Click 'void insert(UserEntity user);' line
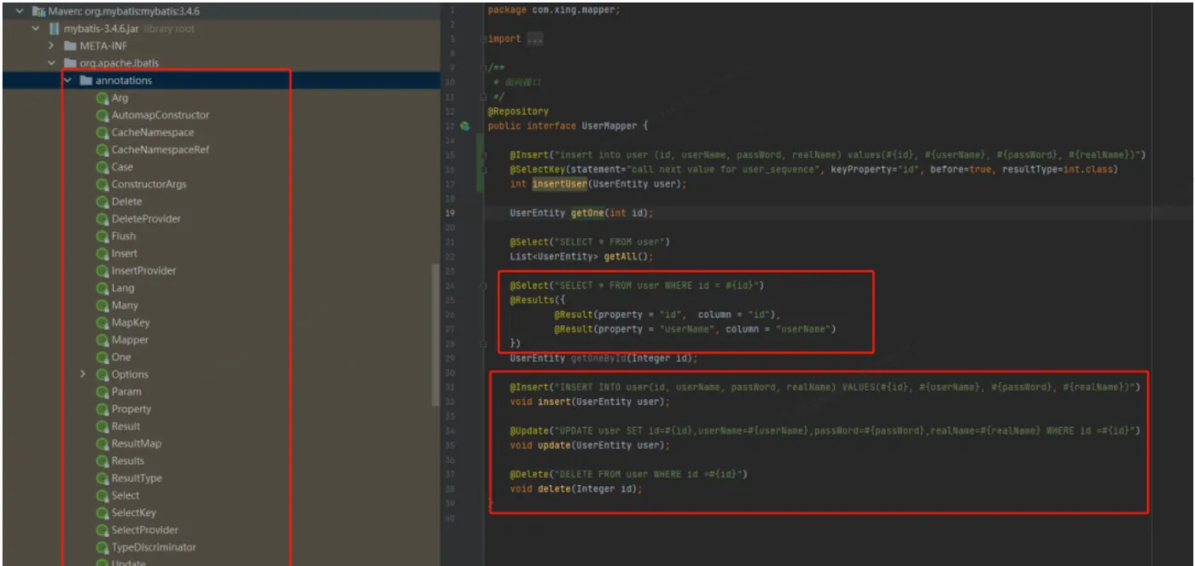The width and height of the screenshot is (1195, 566). pos(590,401)
